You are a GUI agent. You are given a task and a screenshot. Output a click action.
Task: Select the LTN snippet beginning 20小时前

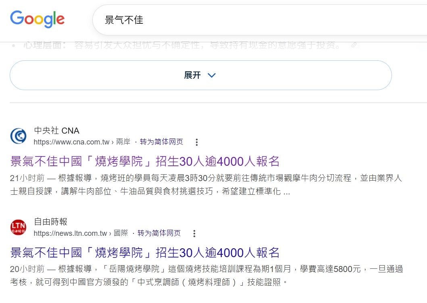(x=206, y=276)
